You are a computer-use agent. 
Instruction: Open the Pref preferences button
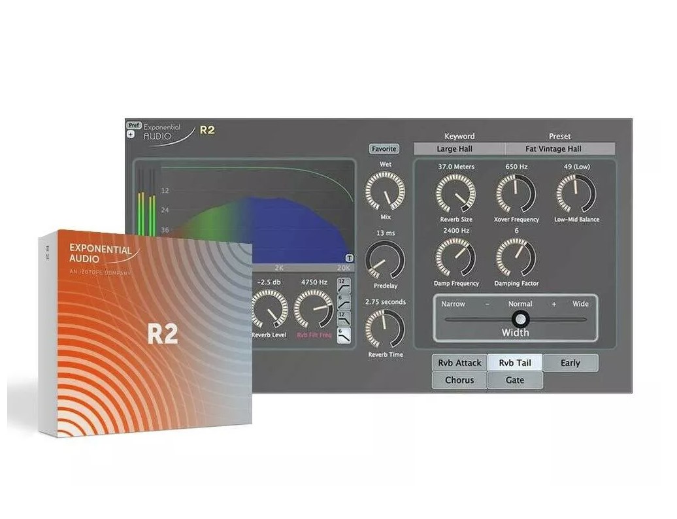point(134,126)
